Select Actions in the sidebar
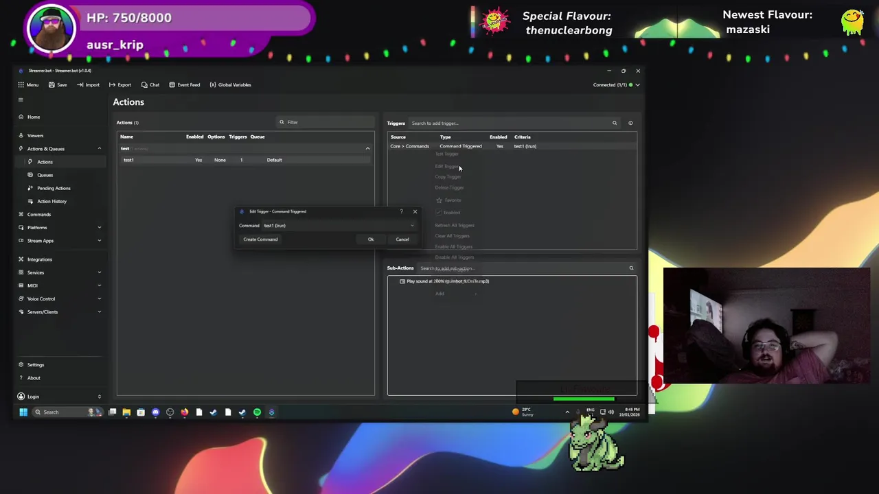 click(x=45, y=162)
